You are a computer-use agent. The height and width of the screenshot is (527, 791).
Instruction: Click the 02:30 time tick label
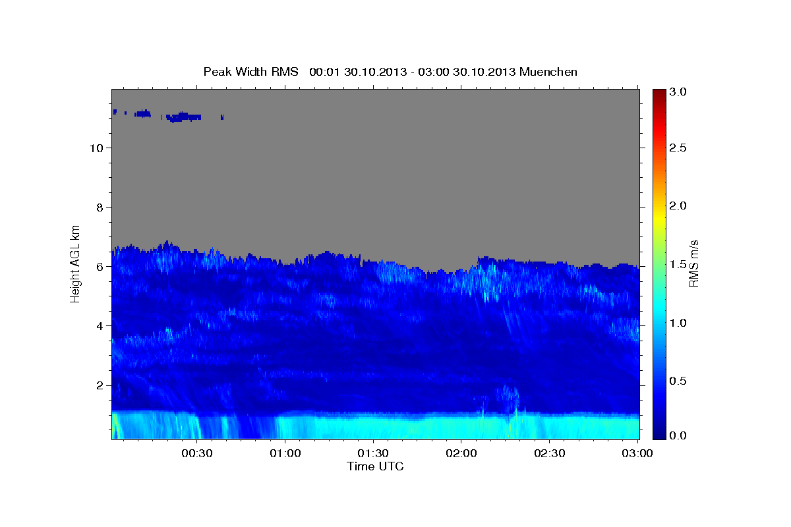pos(549,454)
